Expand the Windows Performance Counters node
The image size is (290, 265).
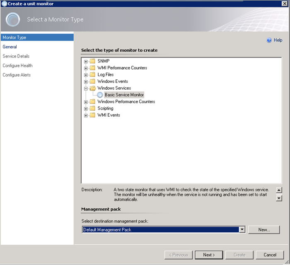click(86, 102)
